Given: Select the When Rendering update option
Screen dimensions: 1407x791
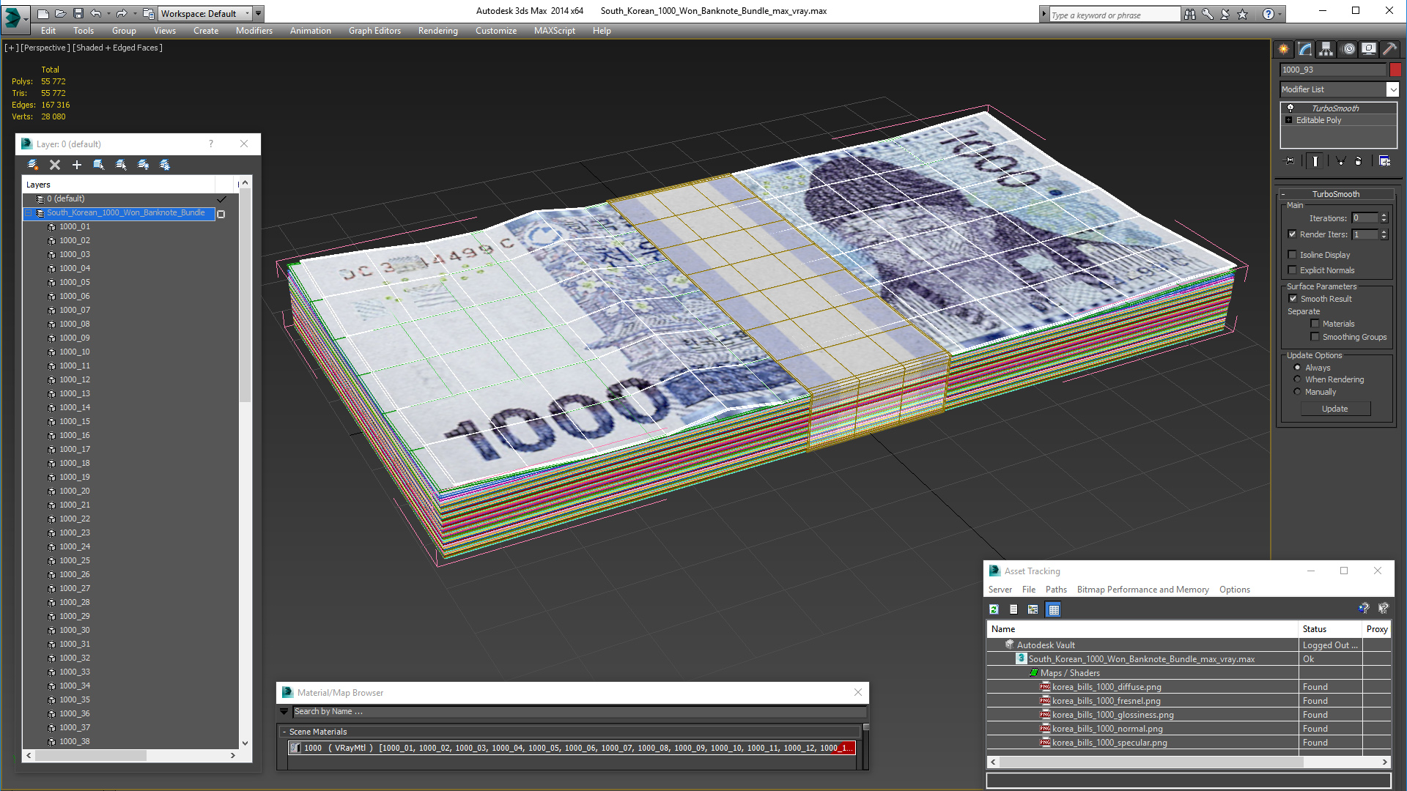Looking at the screenshot, I should click(x=1298, y=379).
